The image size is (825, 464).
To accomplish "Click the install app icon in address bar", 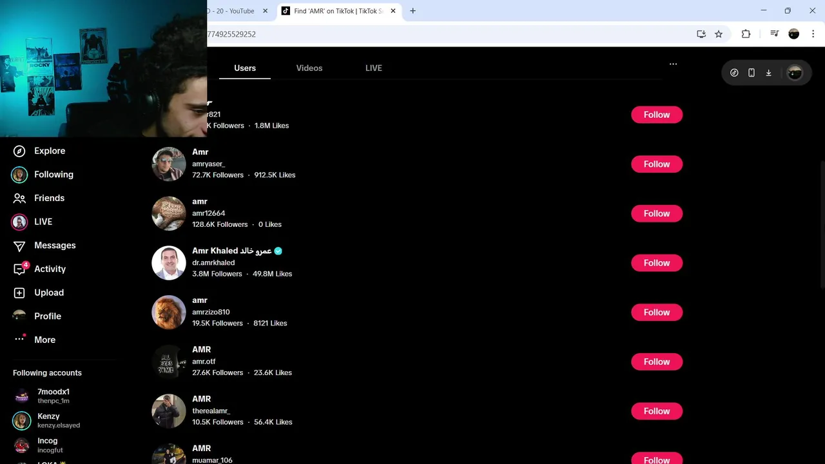I will 701,34.
